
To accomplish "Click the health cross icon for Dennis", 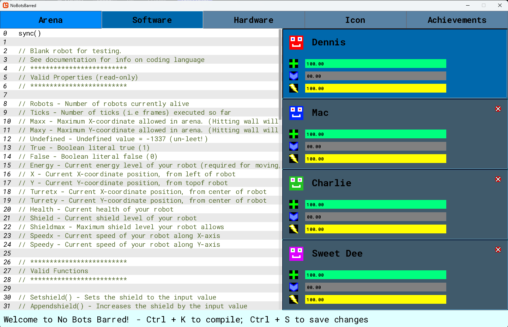I will point(294,64).
